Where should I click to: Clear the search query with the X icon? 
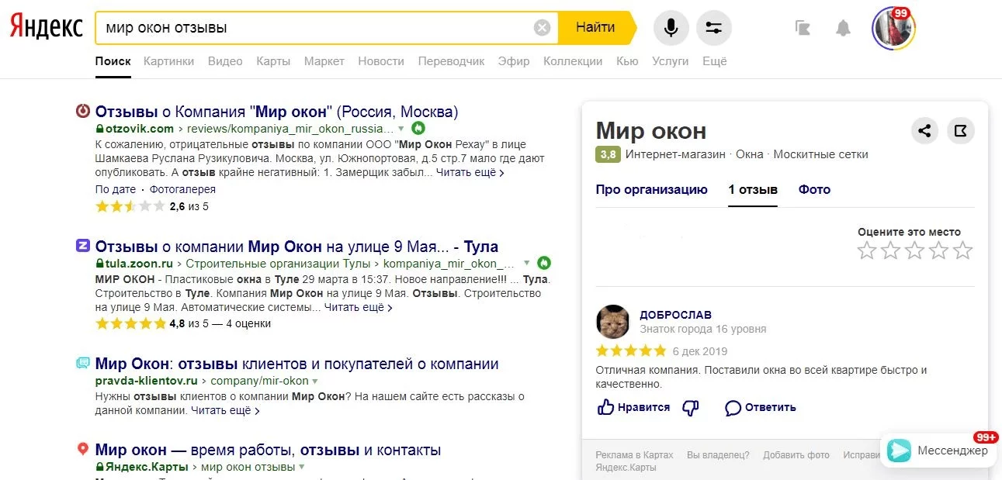pyautogui.click(x=543, y=28)
